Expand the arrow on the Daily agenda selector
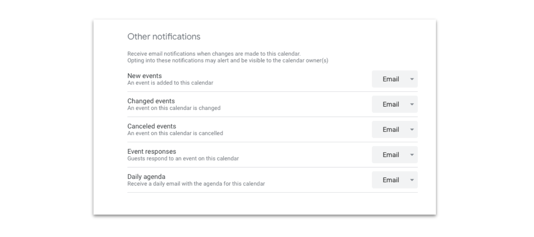The height and width of the screenshot is (237, 534). (x=412, y=180)
